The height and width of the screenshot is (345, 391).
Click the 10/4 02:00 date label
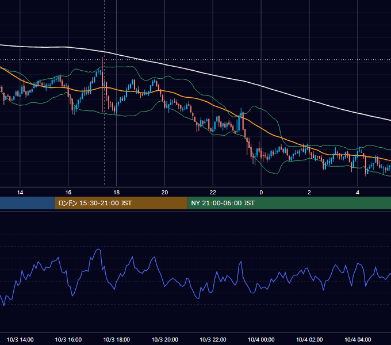pyautogui.click(x=309, y=339)
